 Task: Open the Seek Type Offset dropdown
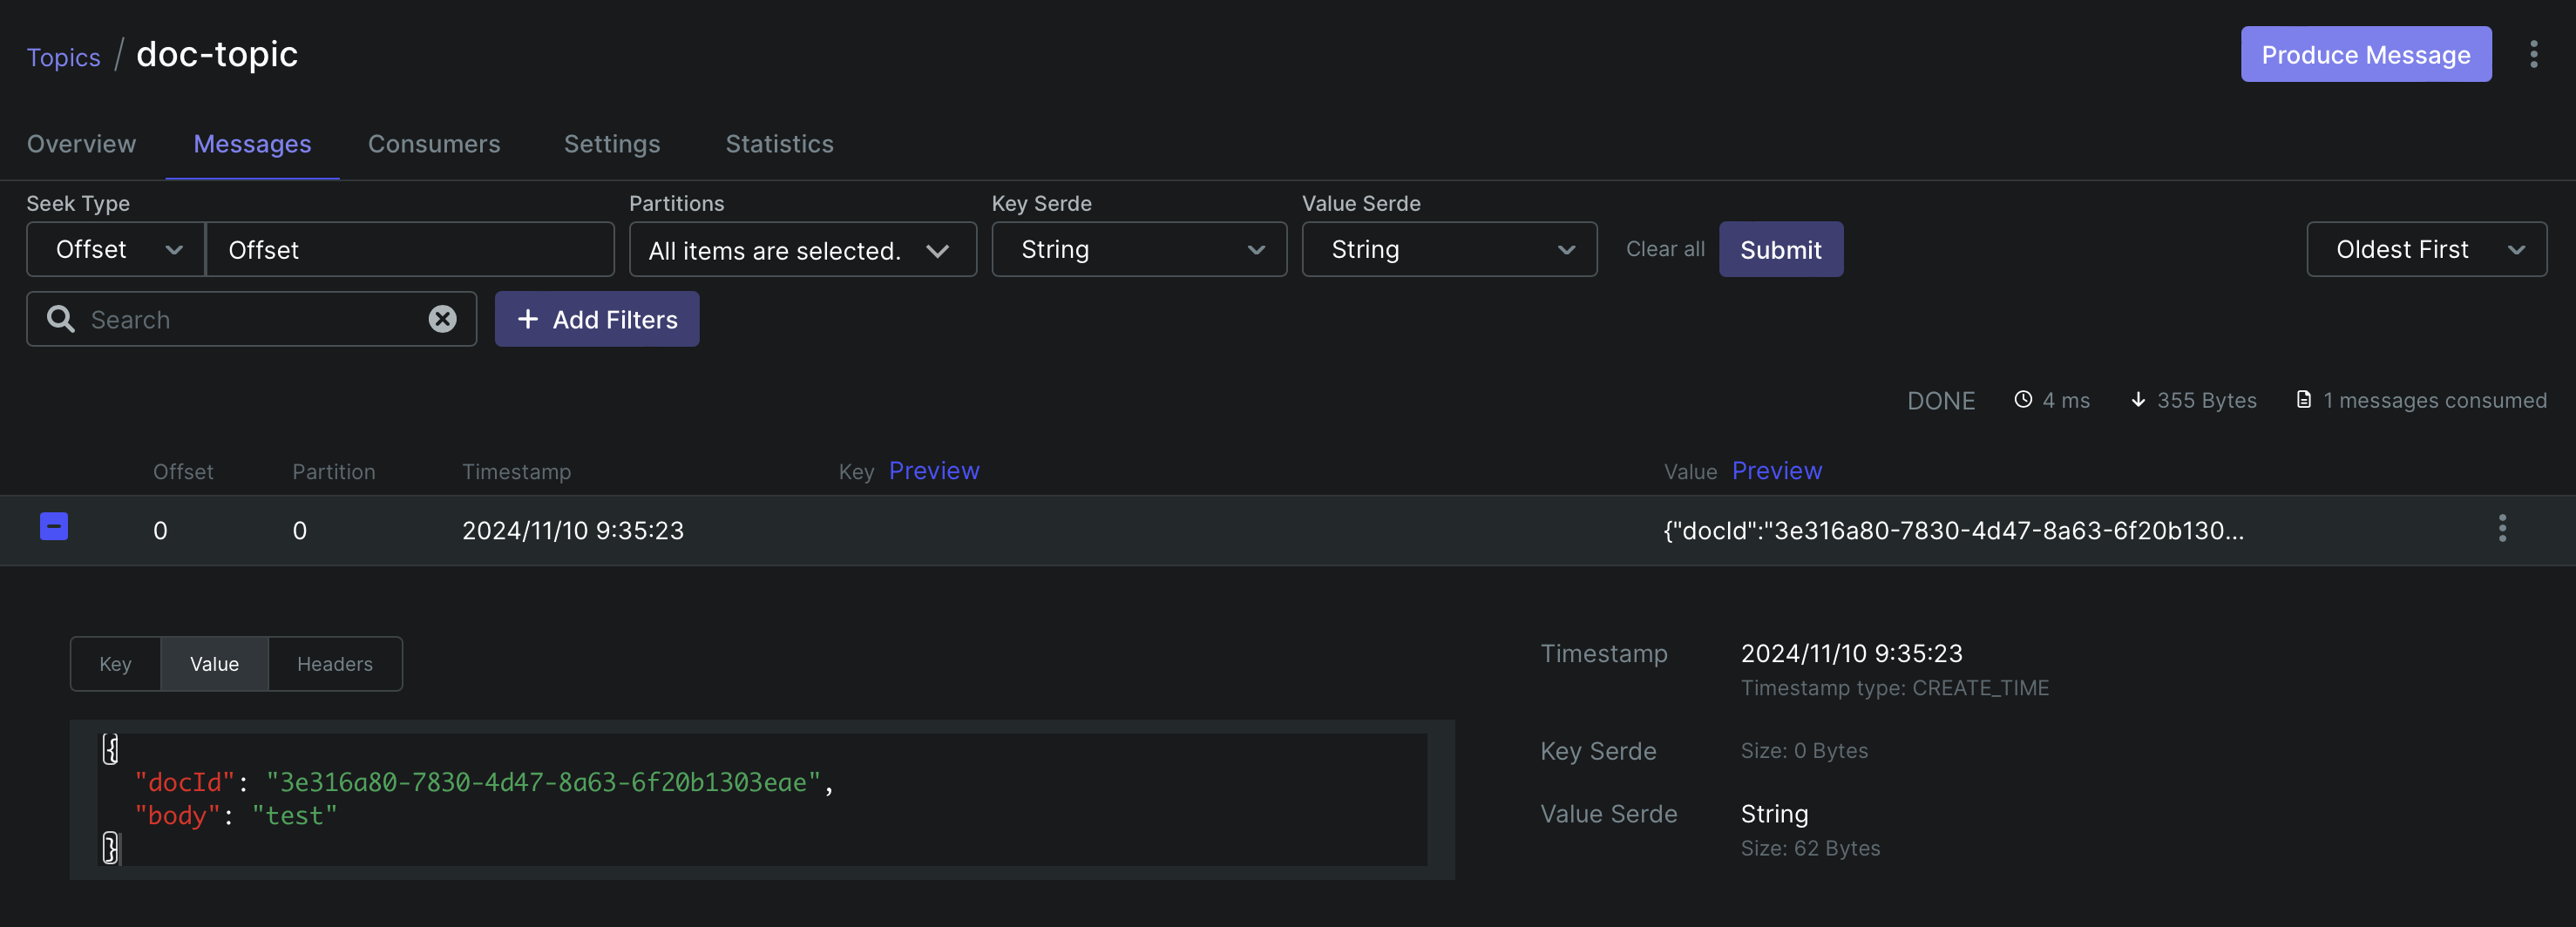point(115,249)
